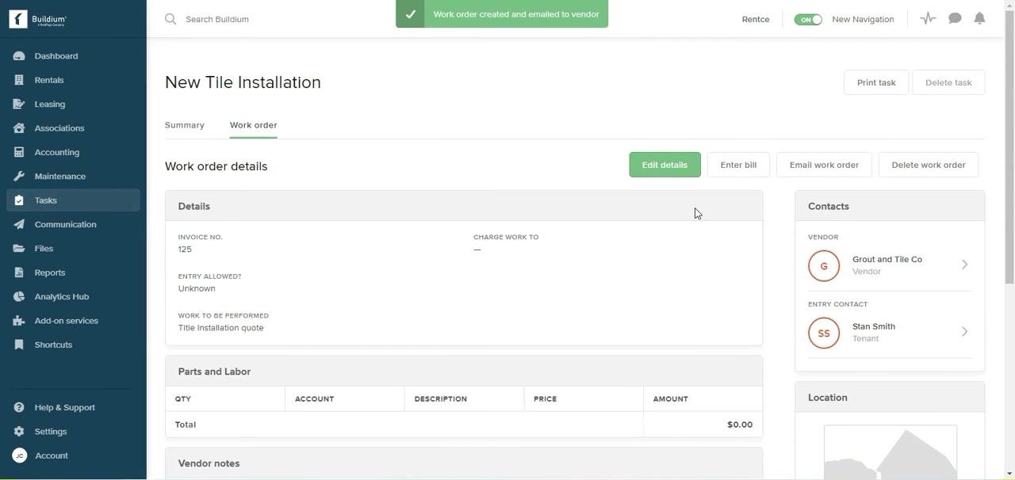Click the Account avatar icon
Screen dimensions: 1015x480
19,455
